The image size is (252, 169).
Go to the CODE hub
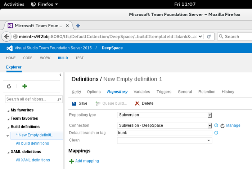[x=28, y=58]
